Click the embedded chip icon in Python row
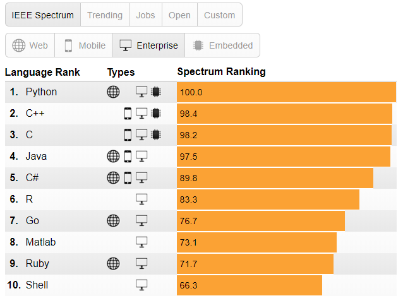 pos(155,92)
